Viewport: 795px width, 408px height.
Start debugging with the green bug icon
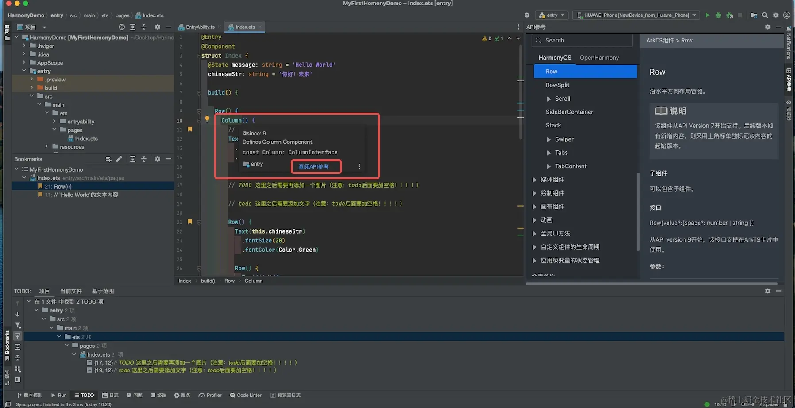[x=718, y=15]
